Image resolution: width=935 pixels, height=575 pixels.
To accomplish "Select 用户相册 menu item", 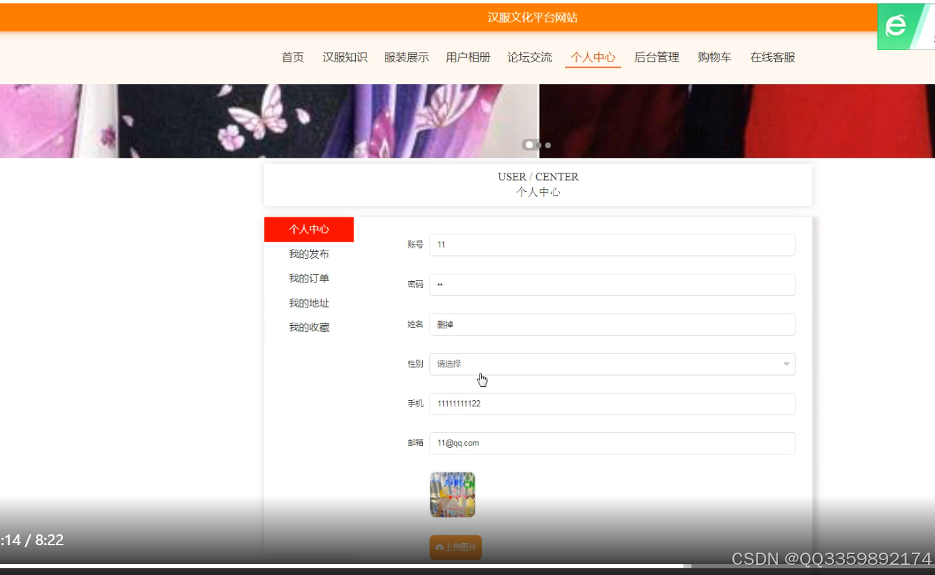I will [468, 58].
